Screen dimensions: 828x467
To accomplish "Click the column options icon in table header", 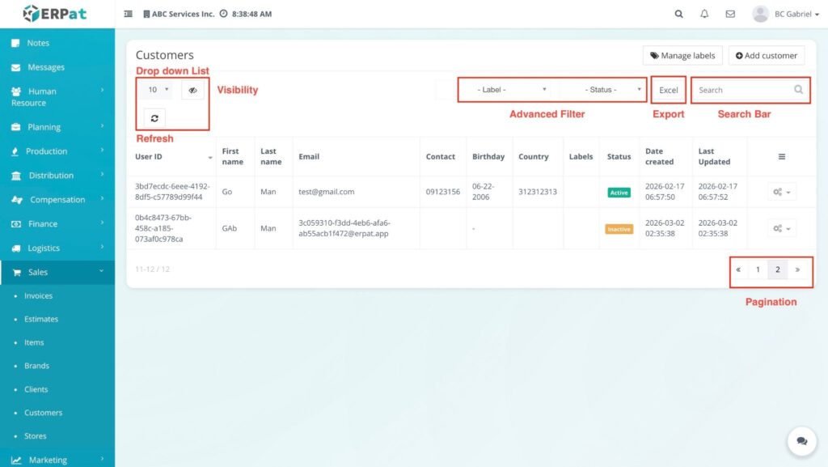I will coord(781,157).
